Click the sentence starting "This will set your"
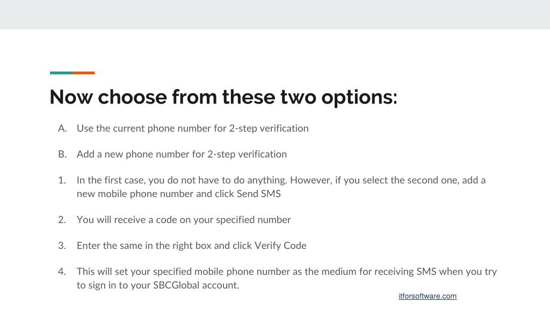The image size is (550, 309). tap(287, 278)
